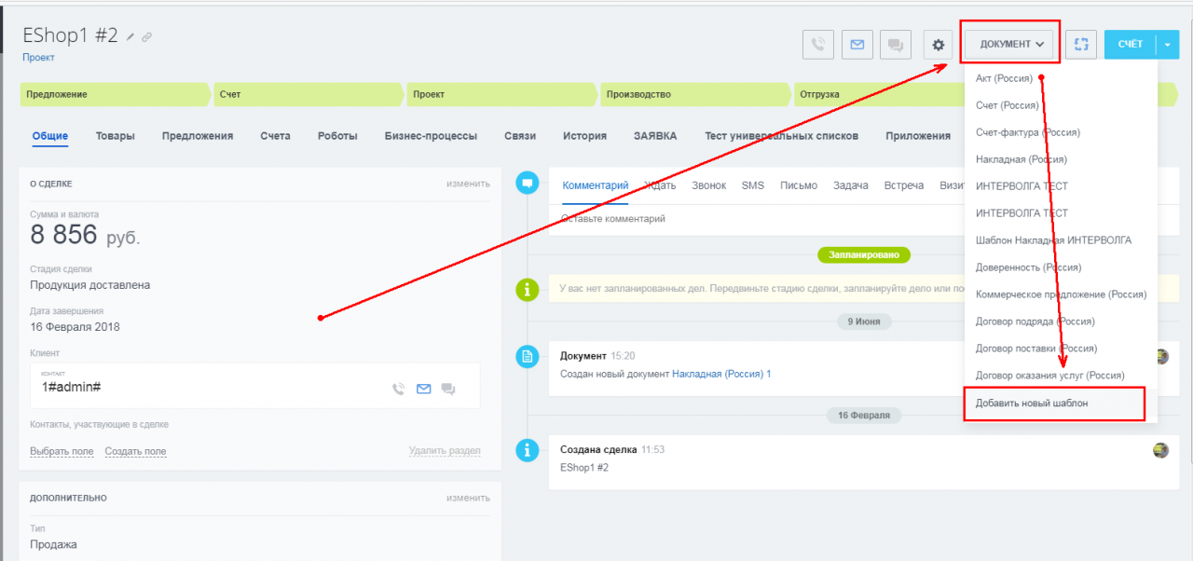Open the Бизнес-процессы tab
The width and height of the screenshot is (1193, 561).
tap(431, 136)
